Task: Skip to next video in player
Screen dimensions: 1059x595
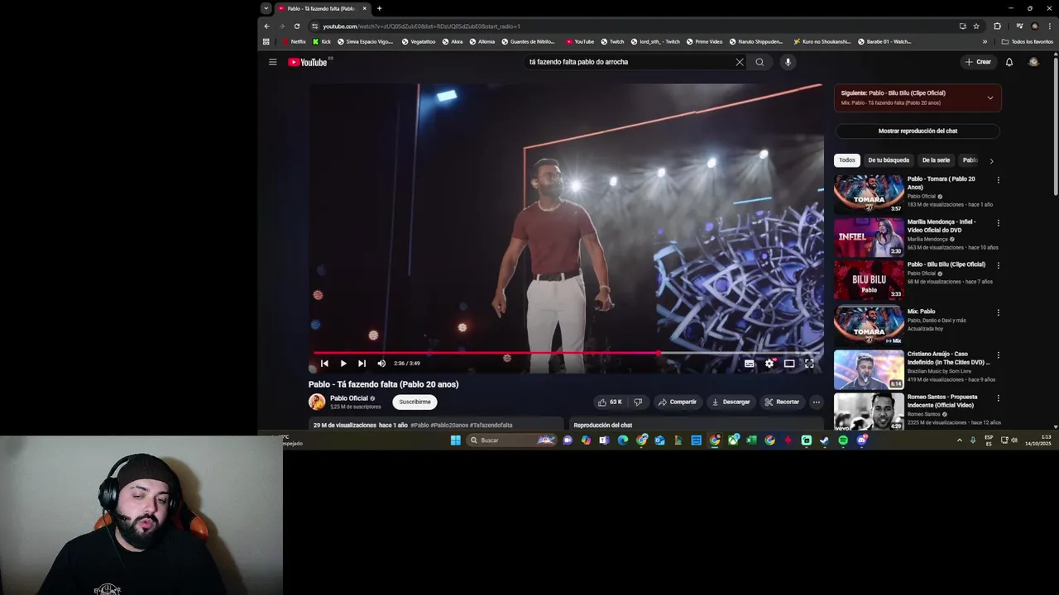Action: [x=362, y=364]
